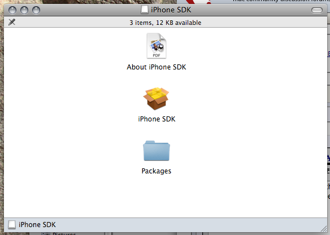
Task: Click '3 items, 12 KB available' status text
Action: 165,23
